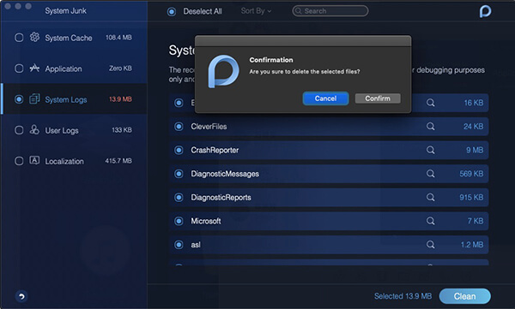The image size is (515, 309).
Task: Click the Clean button
Action: (464, 296)
